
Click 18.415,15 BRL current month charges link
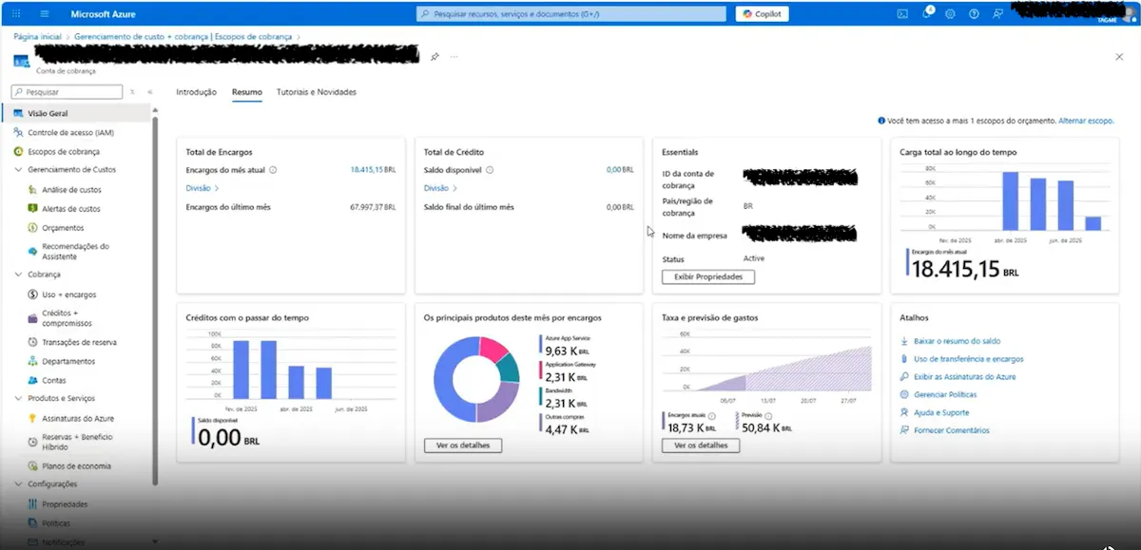[x=373, y=170]
